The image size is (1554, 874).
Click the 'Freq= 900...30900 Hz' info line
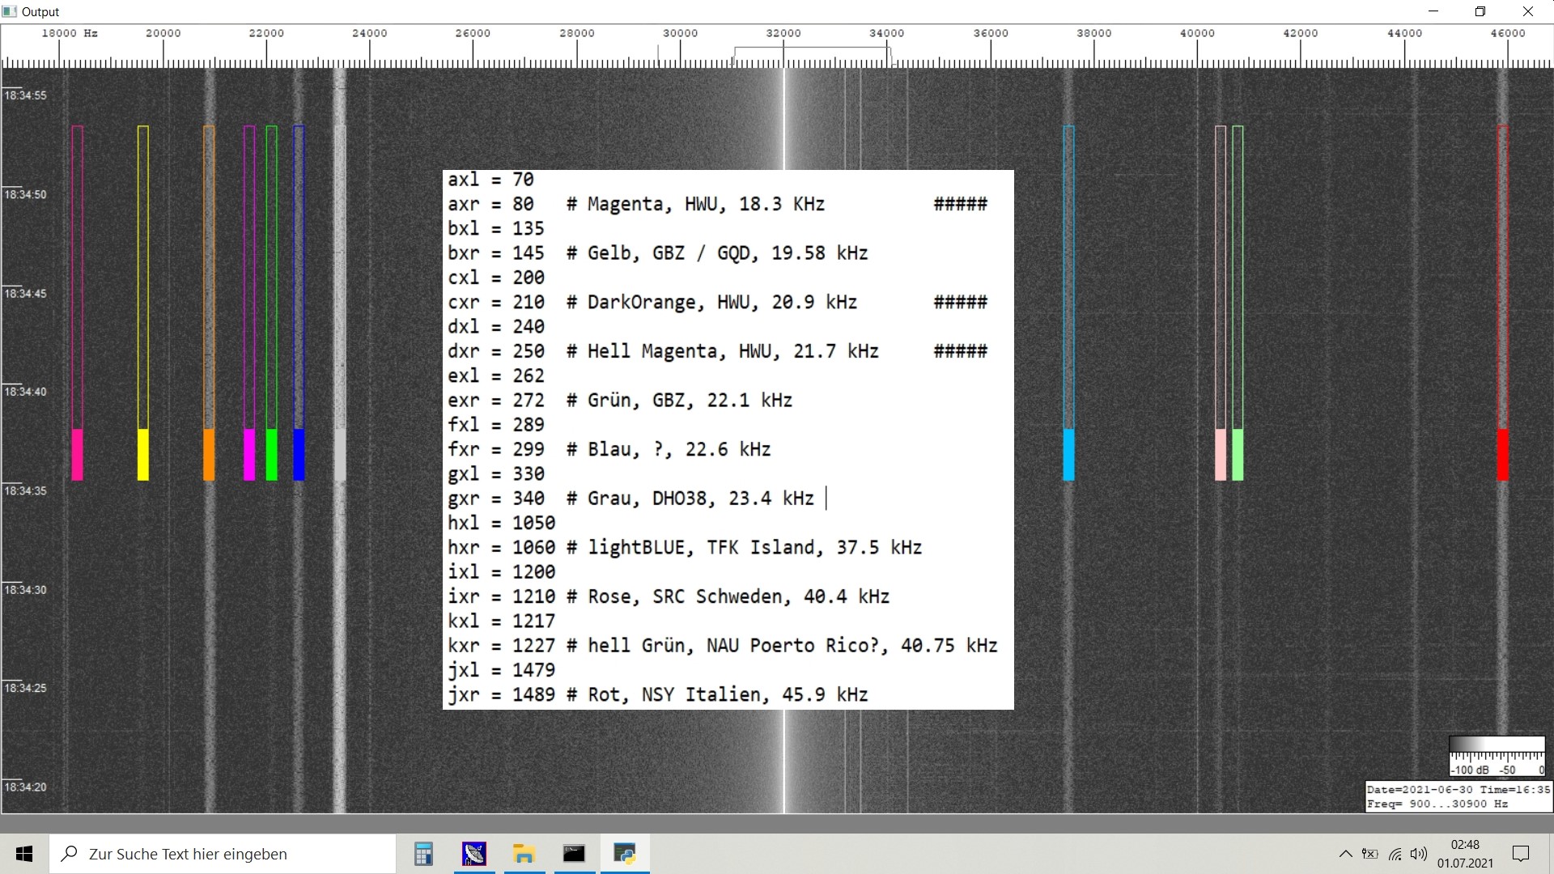click(x=1437, y=804)
